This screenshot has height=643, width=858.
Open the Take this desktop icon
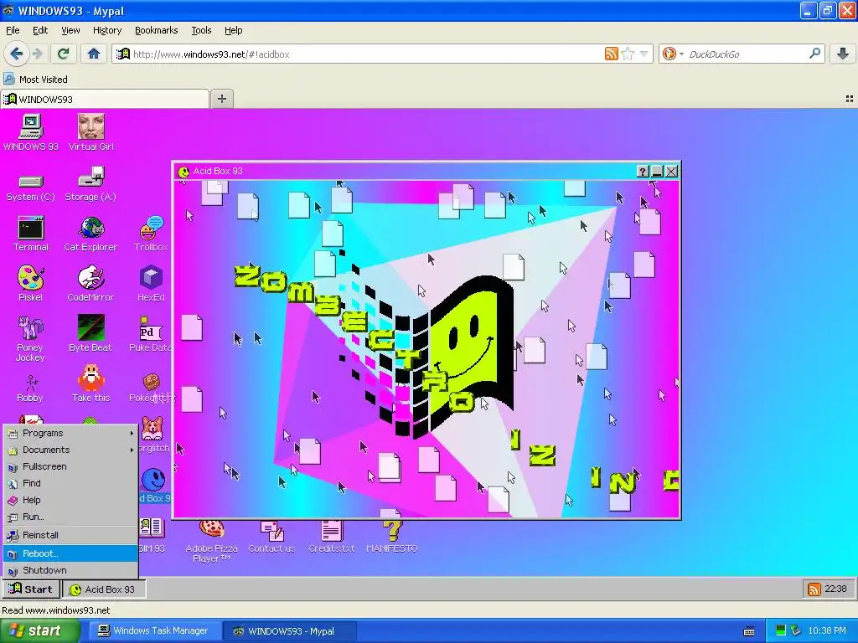[x=90, y=383]
